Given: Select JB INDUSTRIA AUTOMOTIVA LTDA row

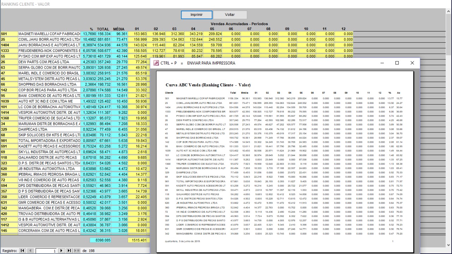Looking at the screenshot, I should click(49, 169).
